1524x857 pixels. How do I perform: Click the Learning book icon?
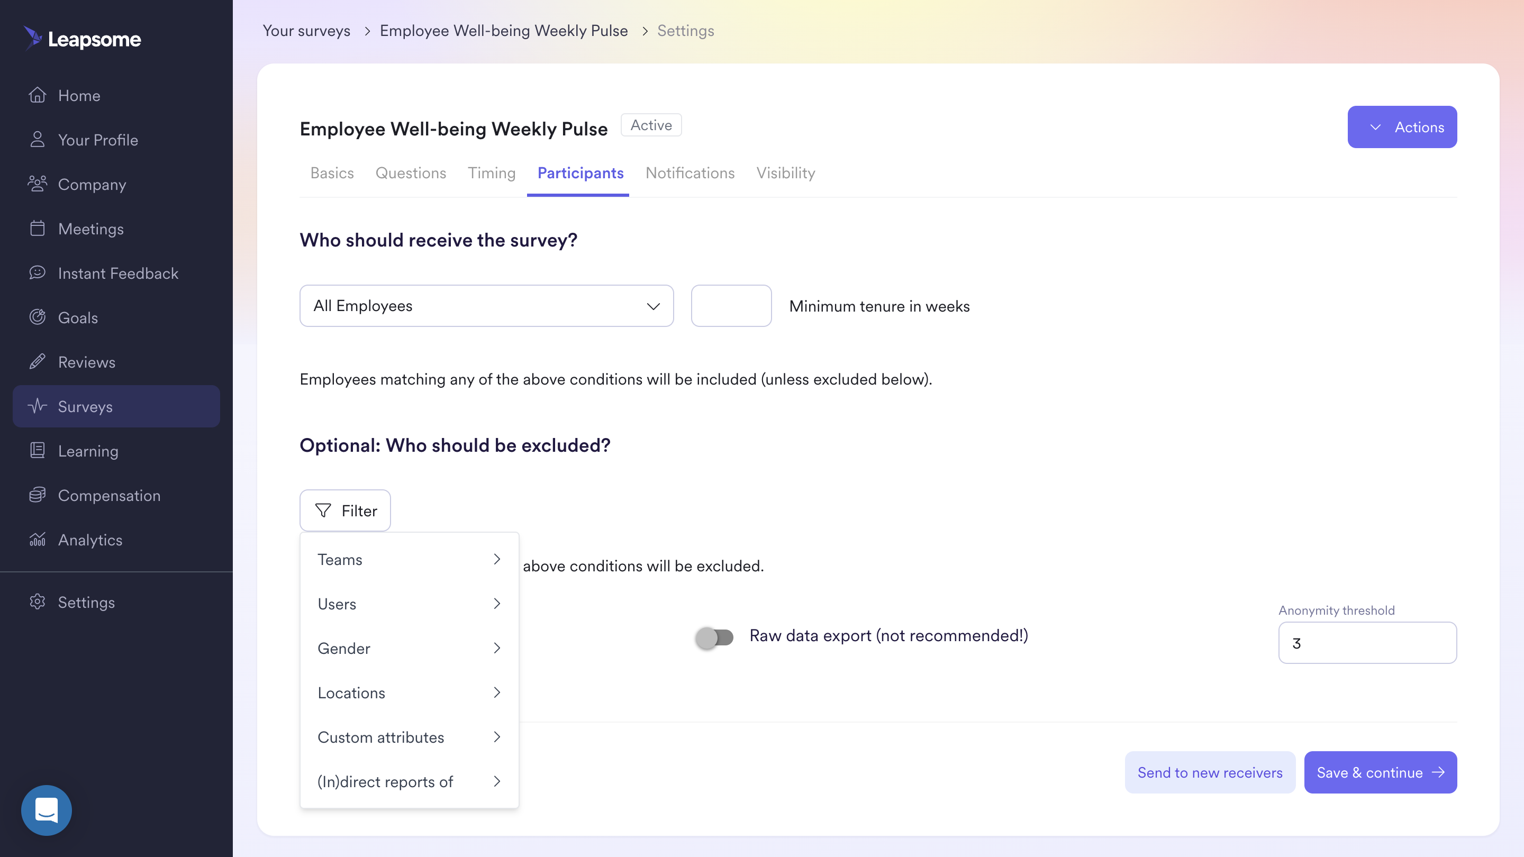click(37, 450)
